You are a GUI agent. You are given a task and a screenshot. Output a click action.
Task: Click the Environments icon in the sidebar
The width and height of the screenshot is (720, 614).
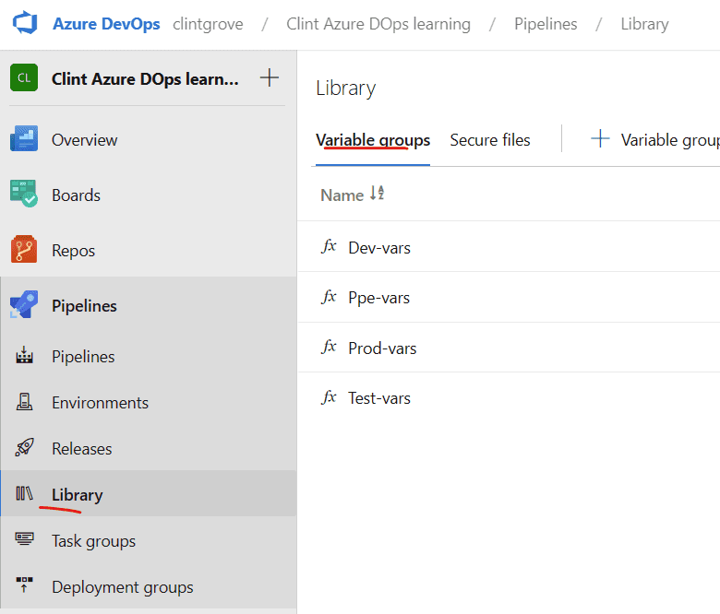pyautogui.click(x=25, y=403)
